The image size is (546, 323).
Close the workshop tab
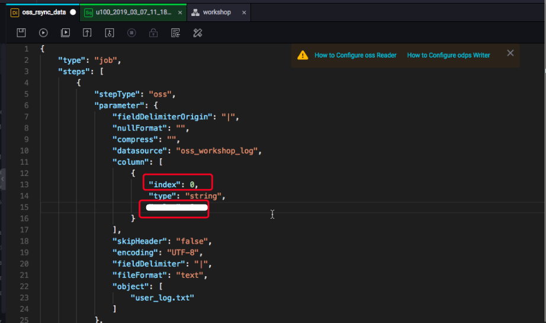243,12
